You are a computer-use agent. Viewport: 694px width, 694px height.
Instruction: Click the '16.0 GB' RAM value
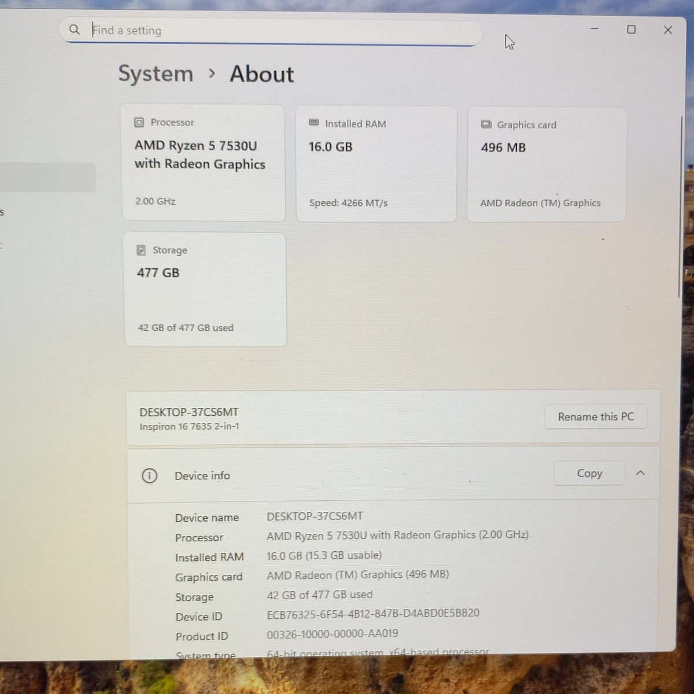(x=330, y=147)
